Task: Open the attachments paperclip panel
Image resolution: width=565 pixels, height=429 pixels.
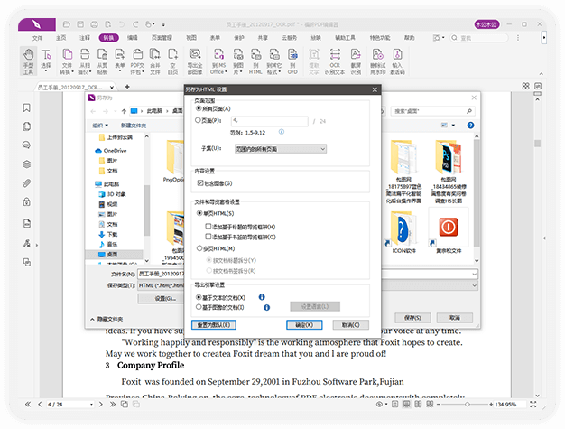Action: click(x=27, y=182)
